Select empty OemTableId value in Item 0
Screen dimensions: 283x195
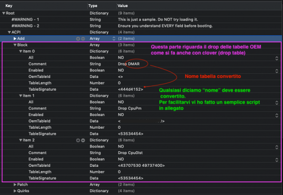[120, 77]
